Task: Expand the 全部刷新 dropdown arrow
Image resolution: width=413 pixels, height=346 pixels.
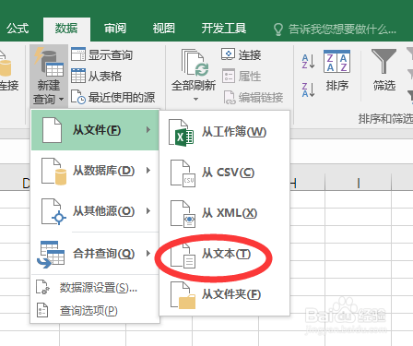Action: pos(195,99)
